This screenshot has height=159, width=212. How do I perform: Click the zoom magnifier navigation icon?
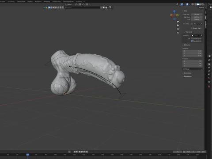click(x=178, y=22)
